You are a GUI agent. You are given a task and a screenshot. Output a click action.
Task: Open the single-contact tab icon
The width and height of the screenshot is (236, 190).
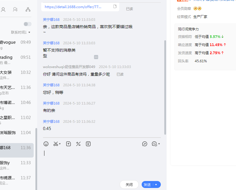(3, 10)
